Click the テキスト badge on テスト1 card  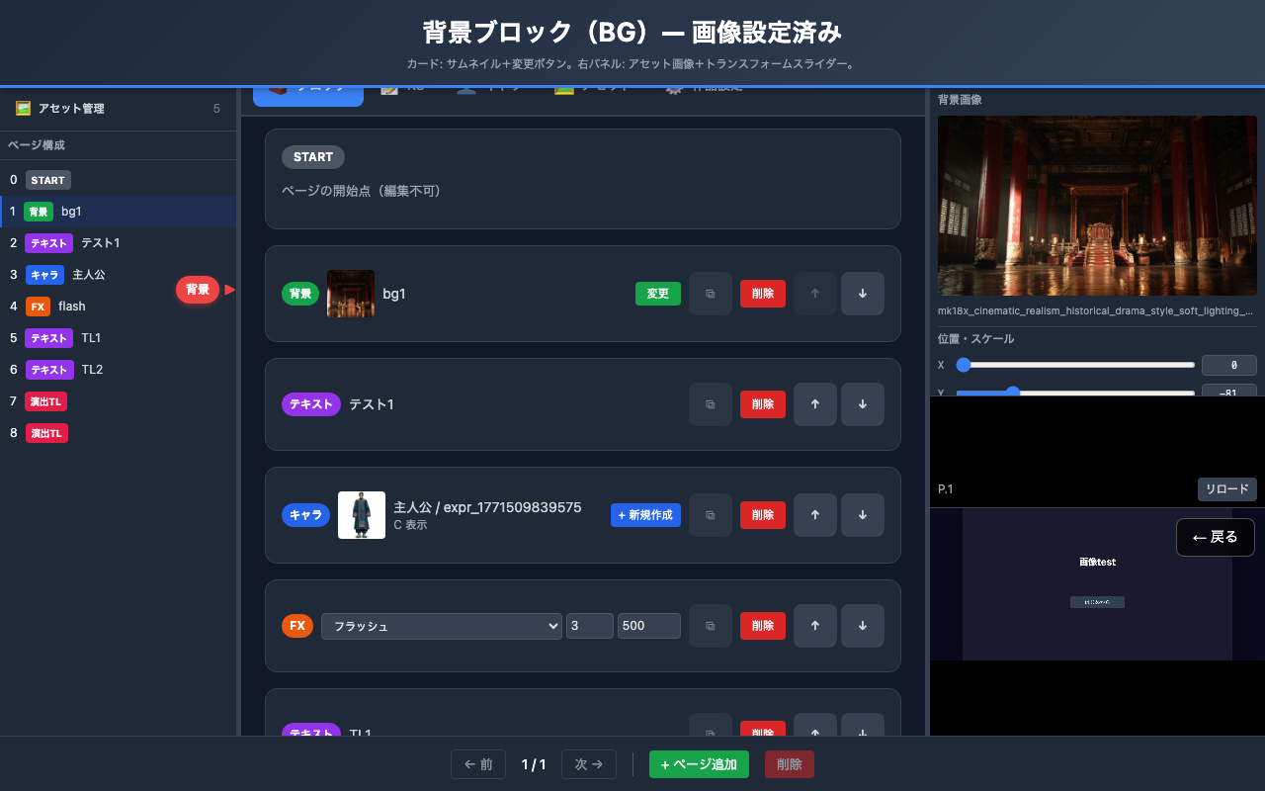pyautogui.click(x=311, y=404)
